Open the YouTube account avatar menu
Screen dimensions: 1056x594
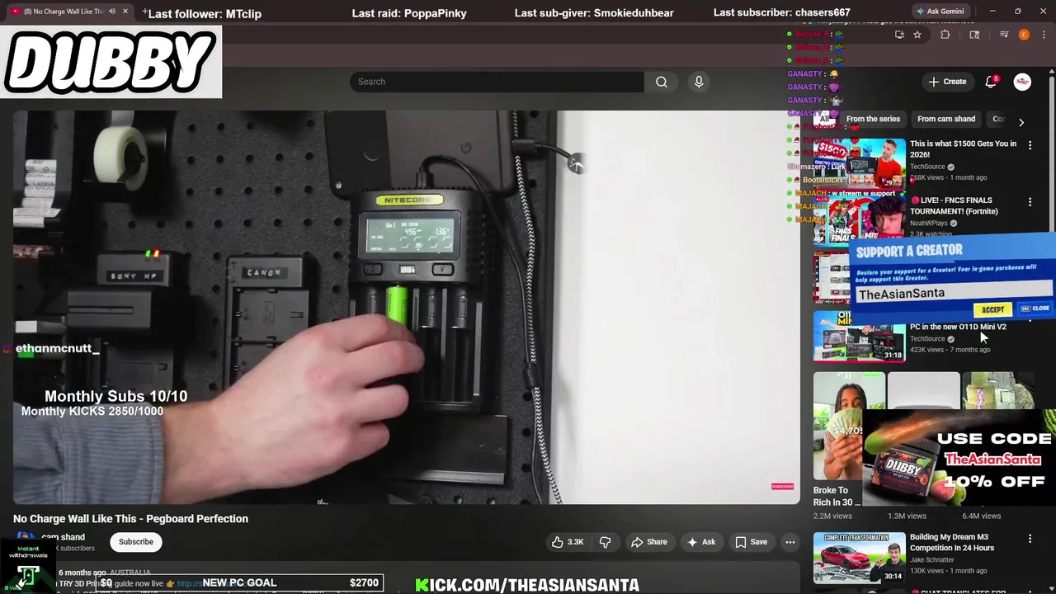(x=1022, y=82)
